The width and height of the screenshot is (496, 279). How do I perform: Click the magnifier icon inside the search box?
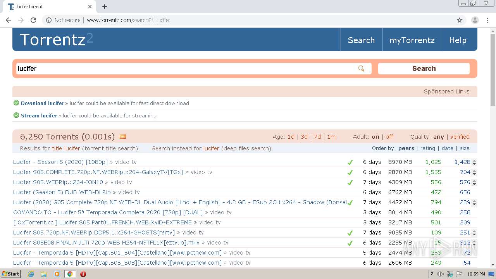pos(361,69)
